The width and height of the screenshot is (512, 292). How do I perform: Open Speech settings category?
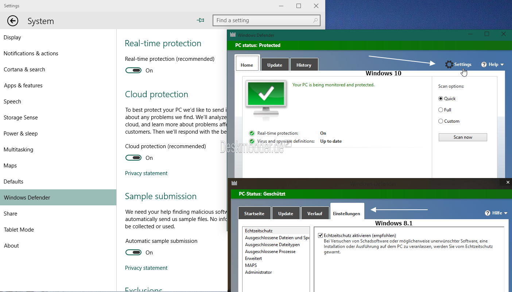[x=58, y=102]
